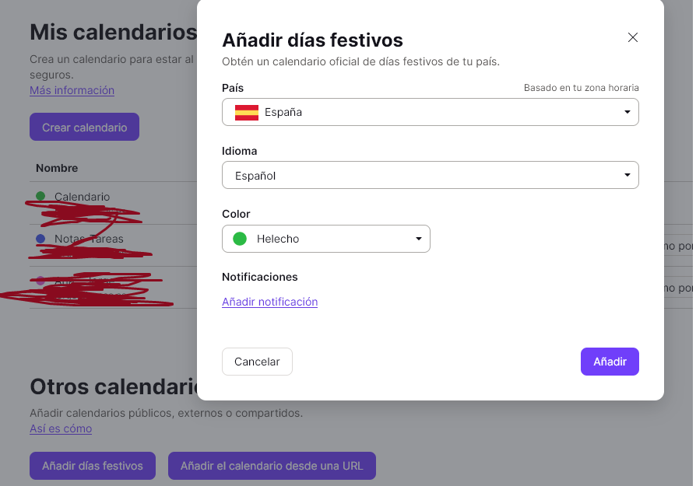This screenshot has width=696, height=486.
Task: Click Crear calendario in background page
Action: coord(84,127)
